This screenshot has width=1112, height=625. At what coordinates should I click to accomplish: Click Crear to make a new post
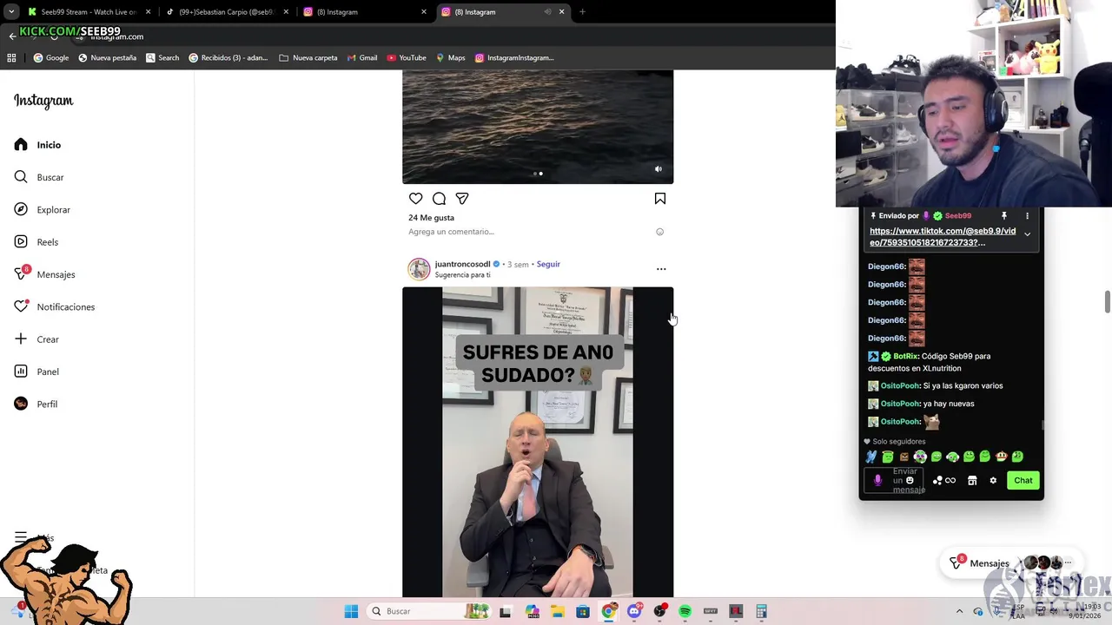36,339
